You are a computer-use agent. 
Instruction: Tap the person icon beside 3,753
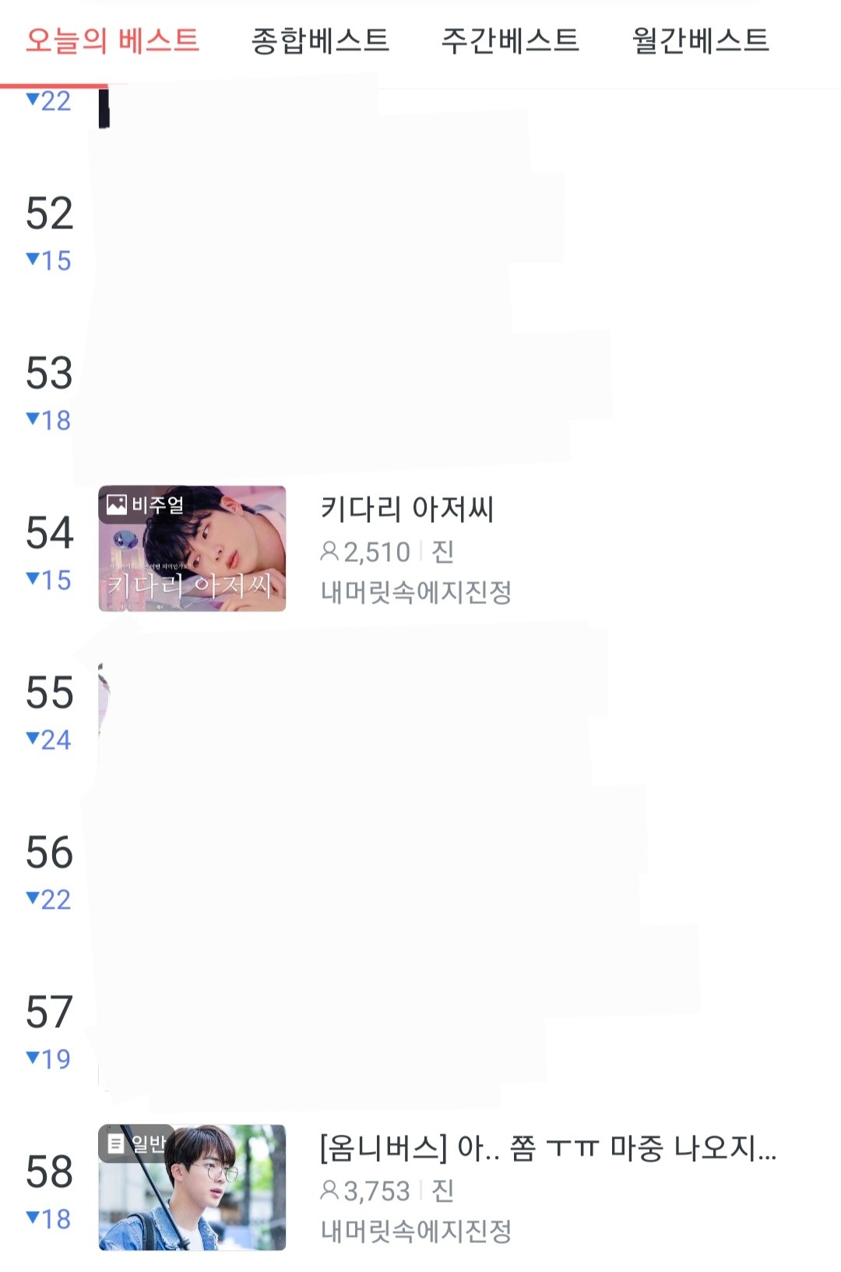(329, 1190)
